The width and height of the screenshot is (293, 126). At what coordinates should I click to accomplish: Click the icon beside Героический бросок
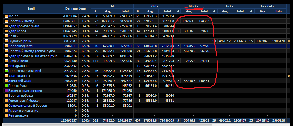pyautogui.click(x=6, y=101)
